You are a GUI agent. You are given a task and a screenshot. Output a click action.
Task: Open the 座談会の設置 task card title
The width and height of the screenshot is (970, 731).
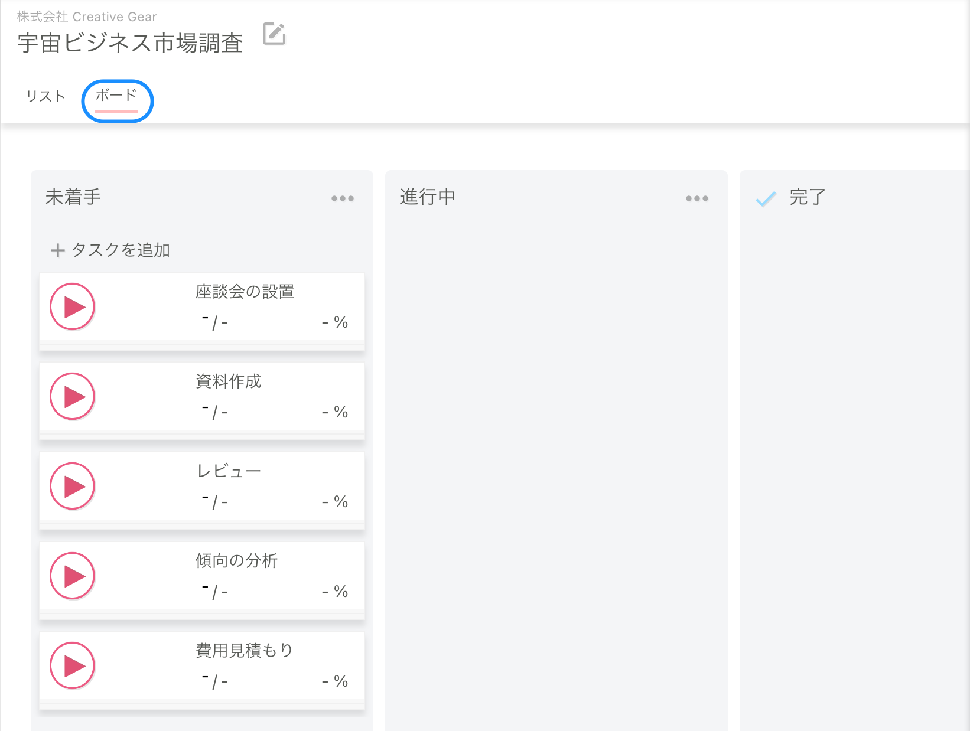point(245,292)
